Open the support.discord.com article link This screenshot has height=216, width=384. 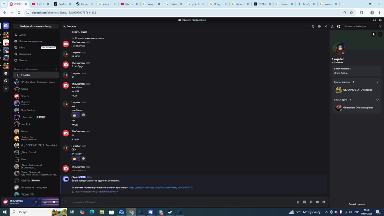tap(161, 187)
